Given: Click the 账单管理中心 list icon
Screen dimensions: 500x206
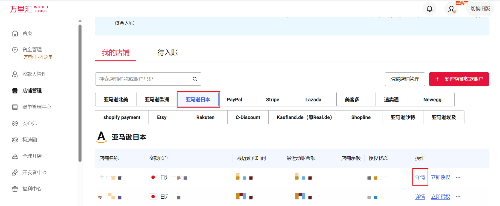Looking at the screenshot, I should (15, 107).
